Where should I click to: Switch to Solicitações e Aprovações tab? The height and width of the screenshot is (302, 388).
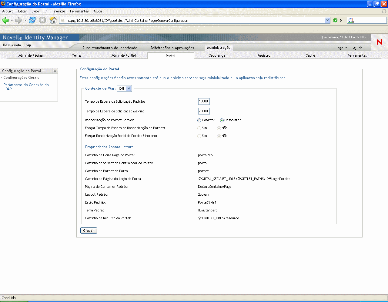(172, 48)
